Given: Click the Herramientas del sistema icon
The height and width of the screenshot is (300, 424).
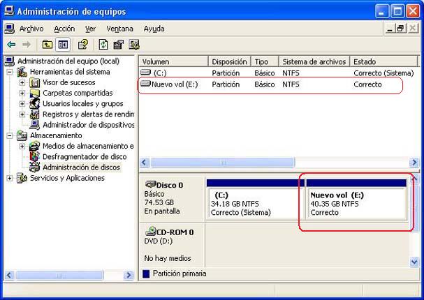Looking at the screenshot, I should pos(22,72).
